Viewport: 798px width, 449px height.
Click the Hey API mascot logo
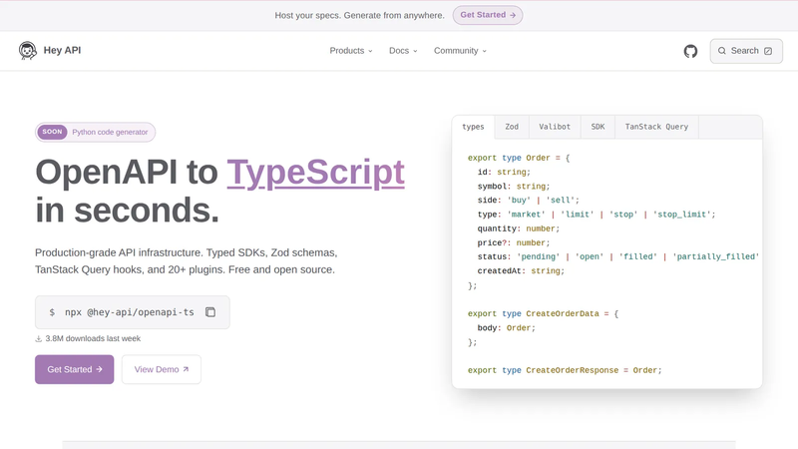pyautogui.click(x=28, y=51)
